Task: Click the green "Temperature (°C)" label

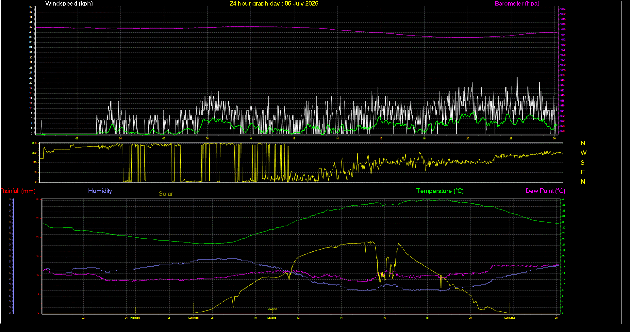Action: (440, 191)
